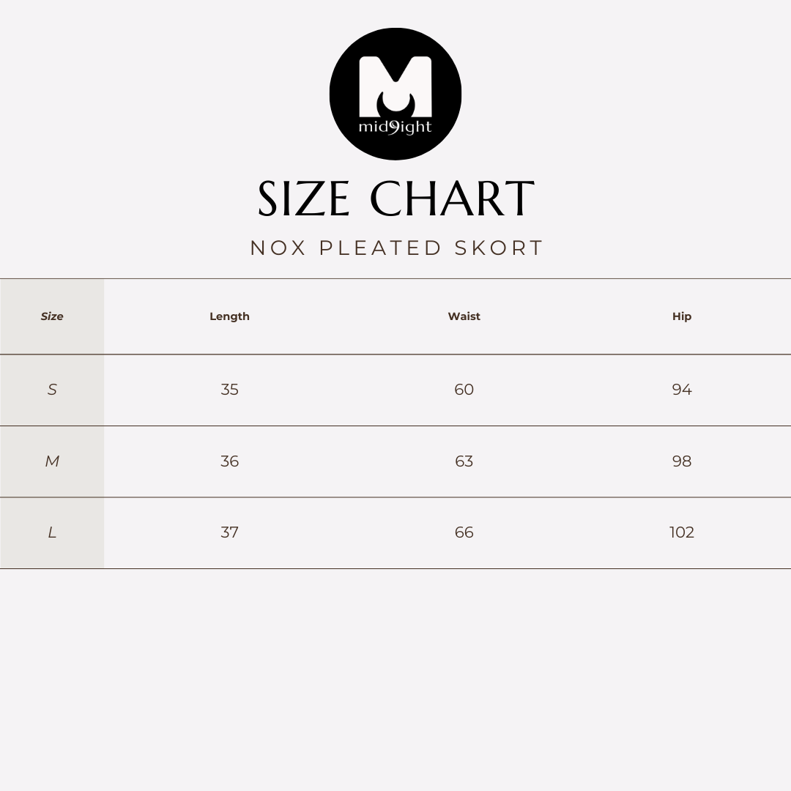791x791 pixels.
Task: Click the white M emblem in the logo
Action: (395, 83)
